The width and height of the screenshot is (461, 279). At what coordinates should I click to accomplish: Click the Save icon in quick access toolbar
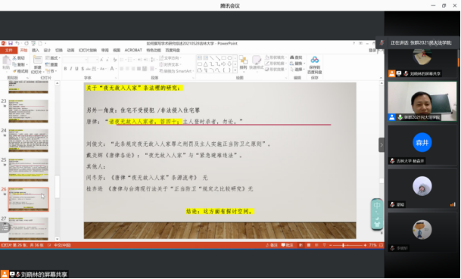pyautogui.click(x=11, y=43)
